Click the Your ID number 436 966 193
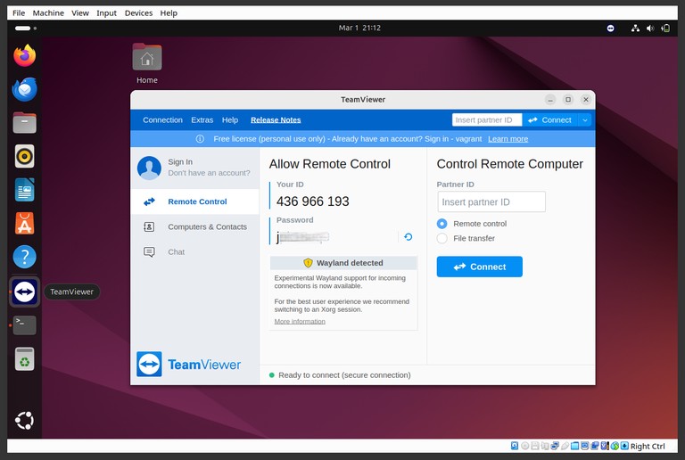685x460 pixels. [x=313, y=201]
